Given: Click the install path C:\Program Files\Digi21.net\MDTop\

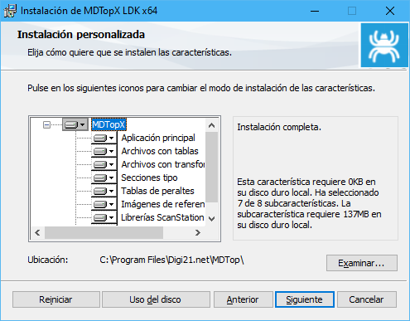Looking at the screenshot, I should point(171,260).
